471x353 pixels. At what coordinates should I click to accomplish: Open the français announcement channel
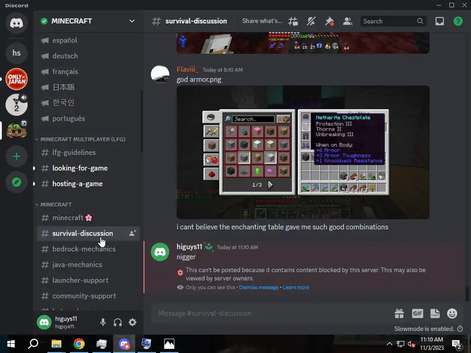point(88,71)
